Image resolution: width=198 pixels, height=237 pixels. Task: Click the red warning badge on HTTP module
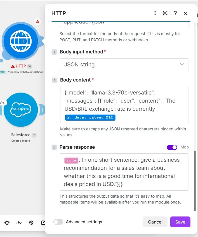click(x=37, y=22)
